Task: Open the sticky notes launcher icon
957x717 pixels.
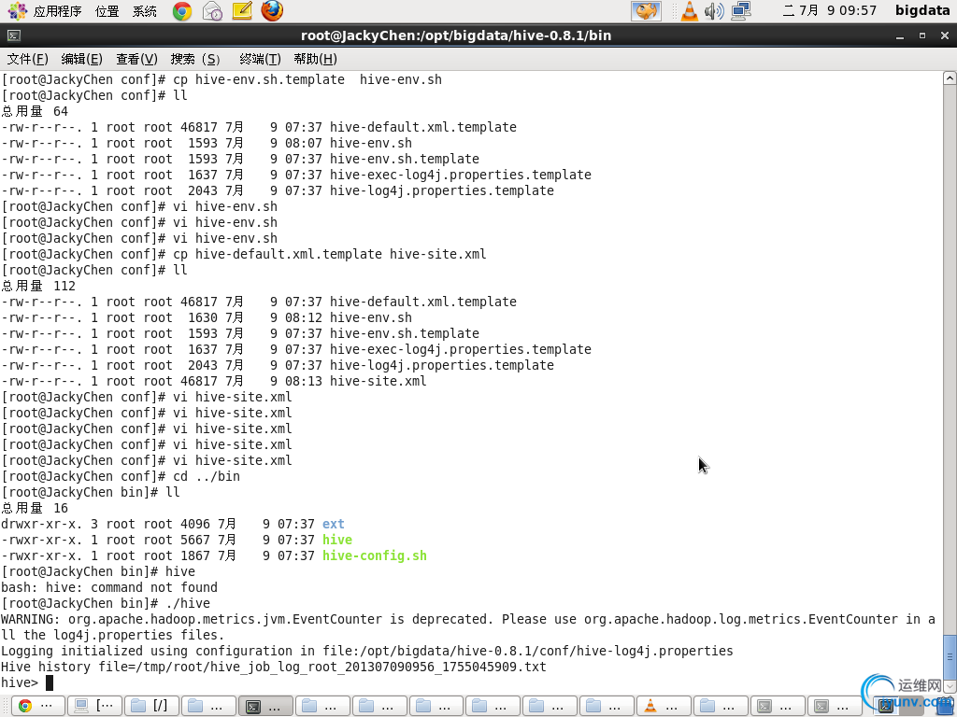Action: (x=242, y=11)
